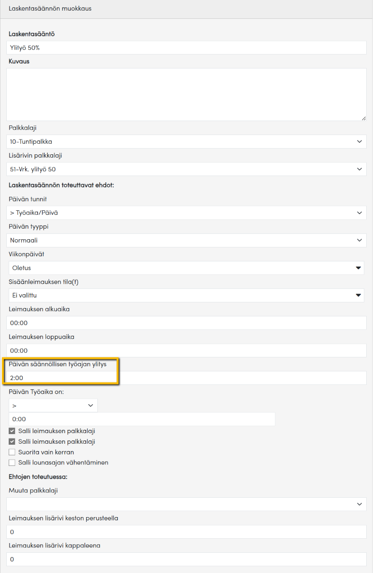Open the Päivän tunnit dropdown
The height and width of the screenshot is (573, 373).
186,213
